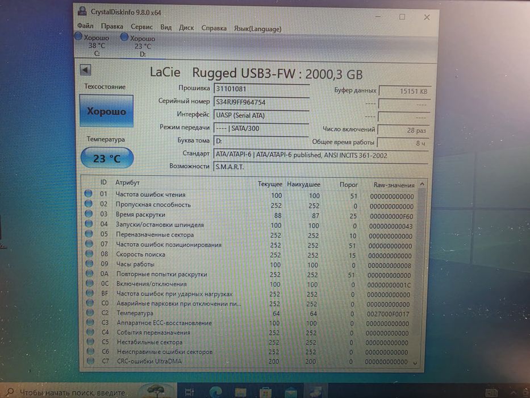Open the Сервис menu

click(x=141, y=27)
